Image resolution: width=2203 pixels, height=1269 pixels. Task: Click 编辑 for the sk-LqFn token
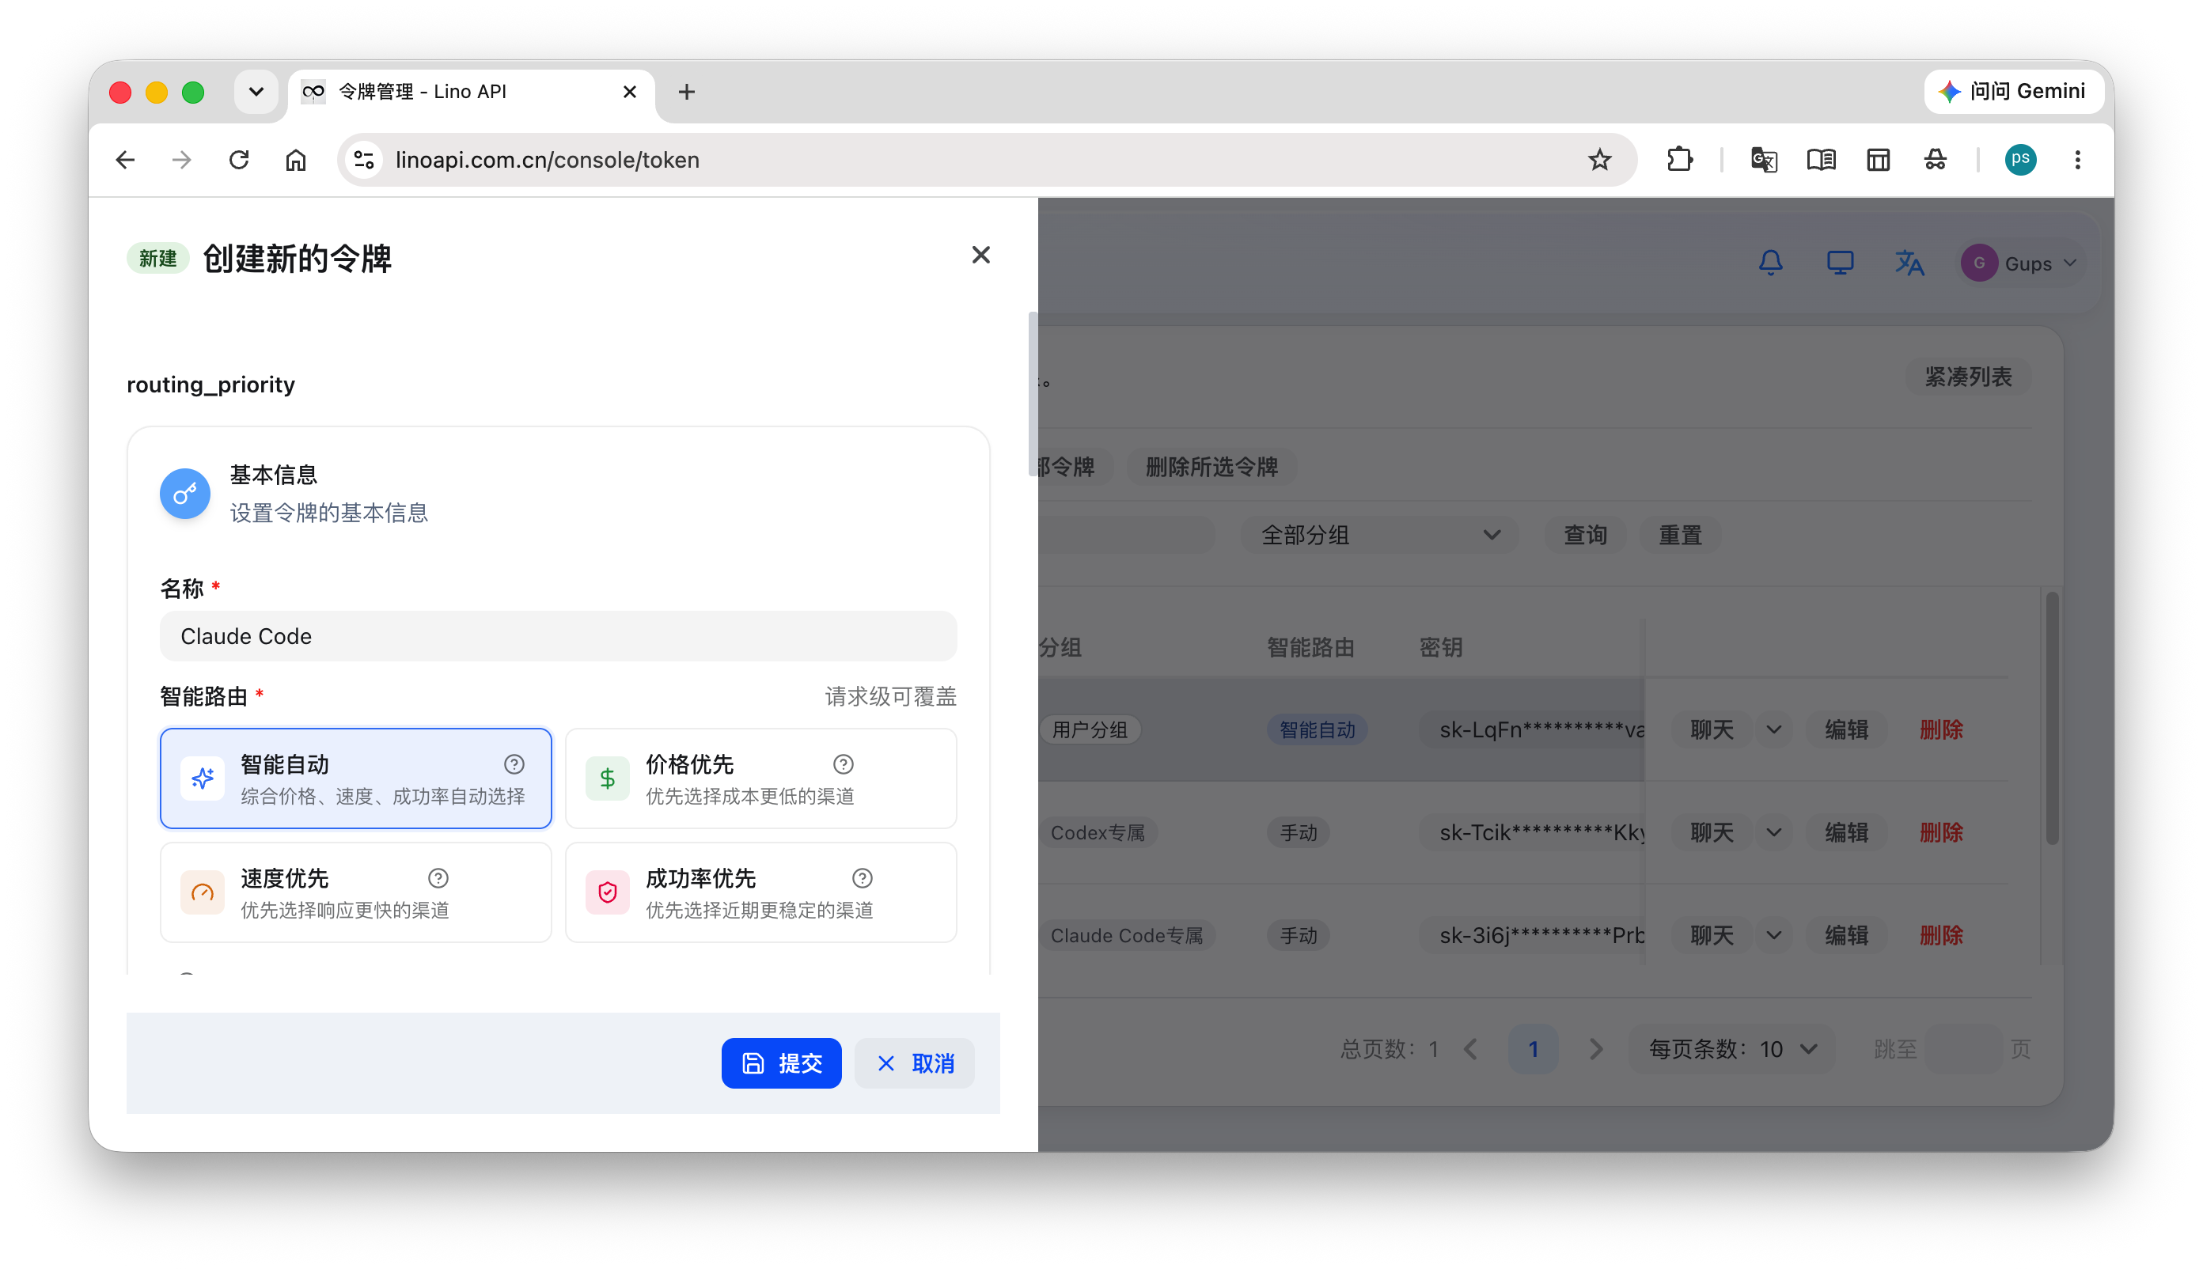point(1846,729)
